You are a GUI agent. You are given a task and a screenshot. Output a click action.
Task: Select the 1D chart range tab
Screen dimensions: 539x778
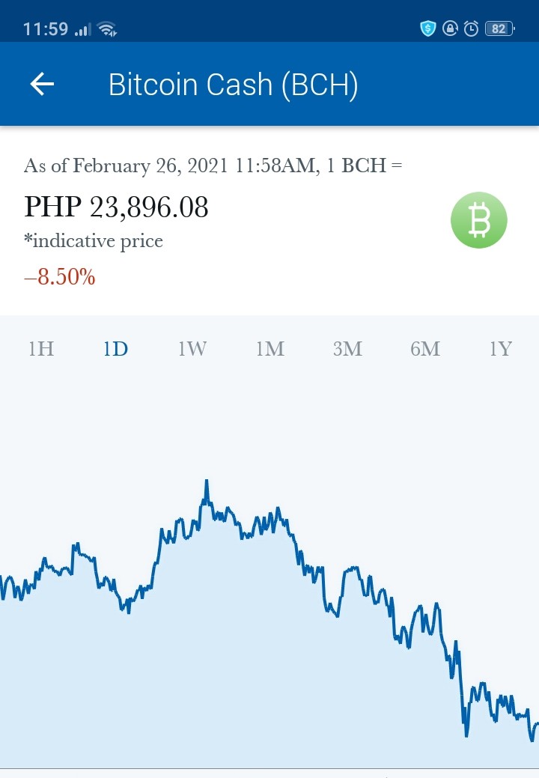tap(115, 349)
